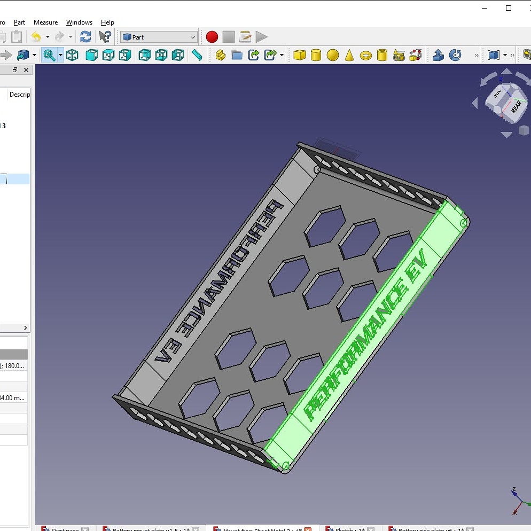The image size is (531, 531).
Task: Show hidden toolbar items after Revolve
Action: 477,55
